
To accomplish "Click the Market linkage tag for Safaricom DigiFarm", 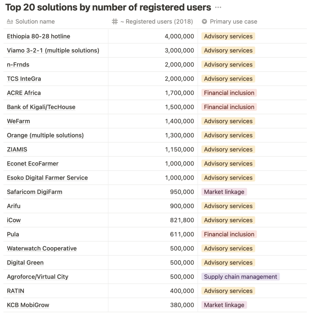I will 224,192.
